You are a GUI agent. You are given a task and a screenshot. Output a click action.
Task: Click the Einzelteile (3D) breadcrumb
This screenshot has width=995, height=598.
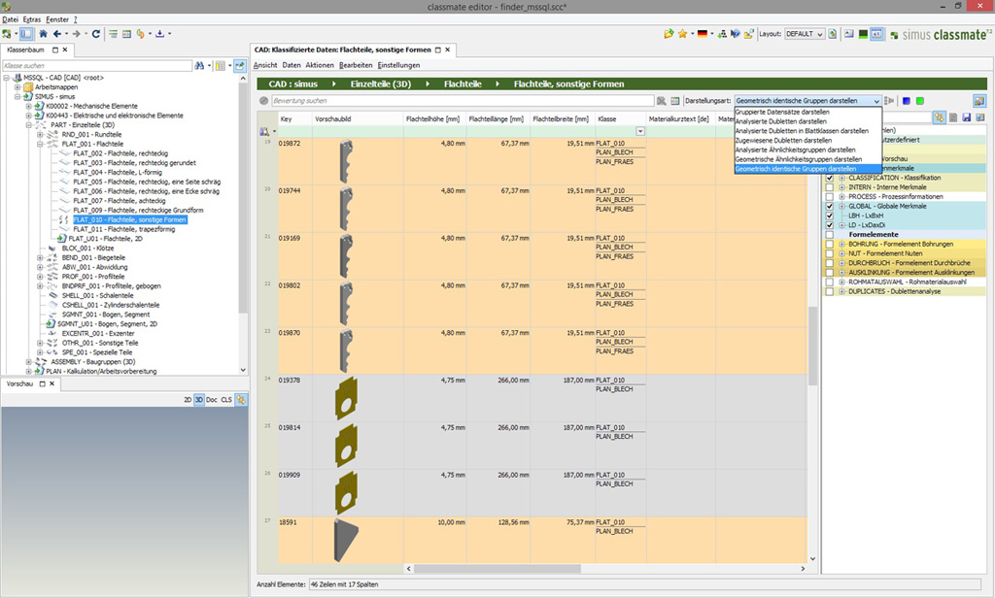tap(381, 83)
